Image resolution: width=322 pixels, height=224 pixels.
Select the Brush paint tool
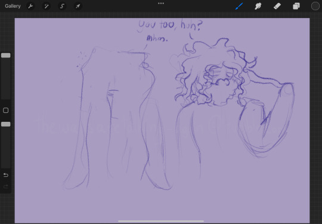click(239, 6)
